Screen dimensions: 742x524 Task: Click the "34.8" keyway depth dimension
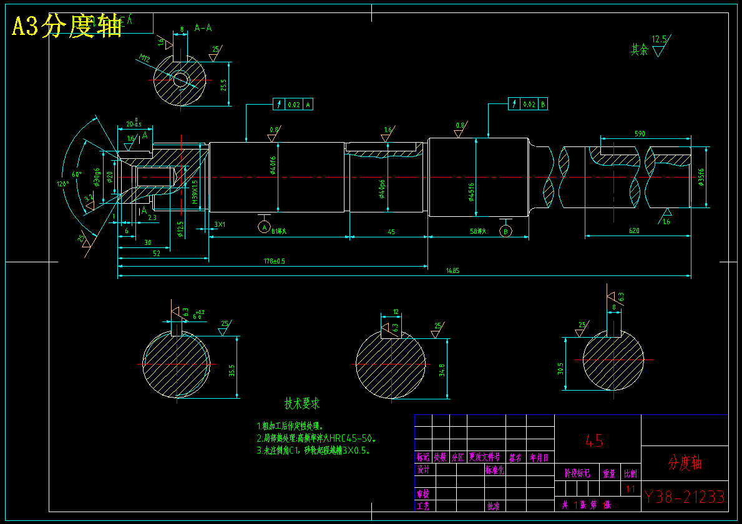442,369
